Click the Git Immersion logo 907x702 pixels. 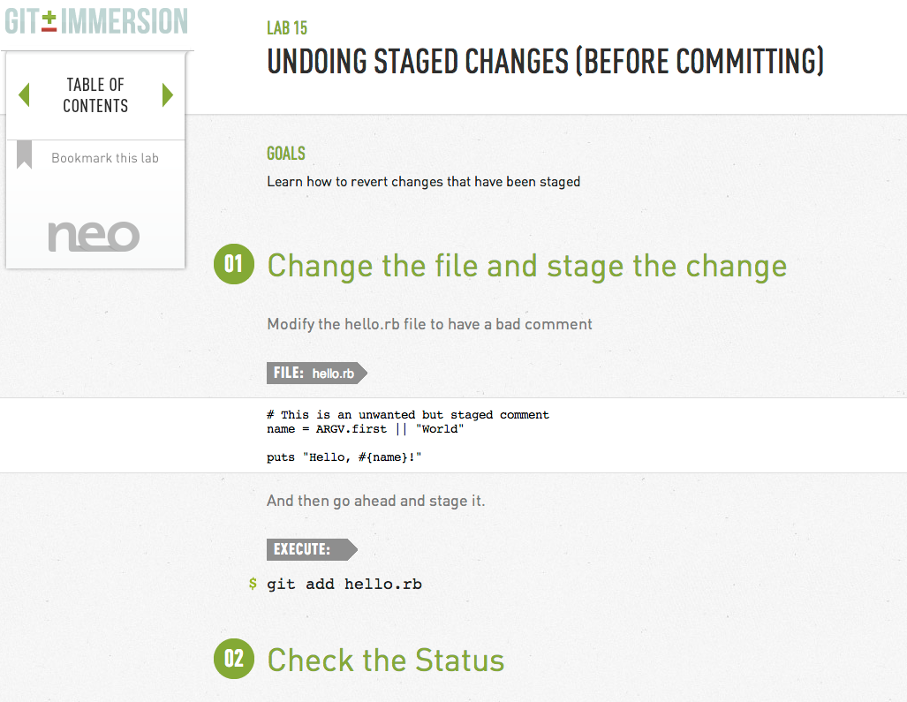tap(95, 20)
